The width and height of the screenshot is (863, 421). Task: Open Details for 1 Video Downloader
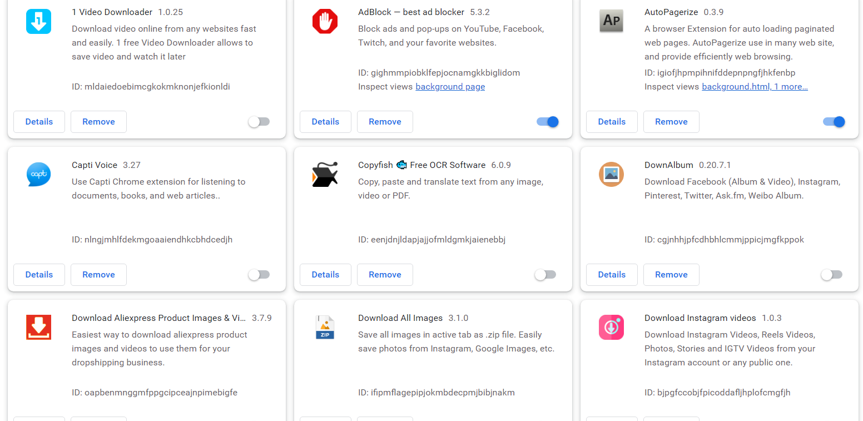(x=39, y=122)
